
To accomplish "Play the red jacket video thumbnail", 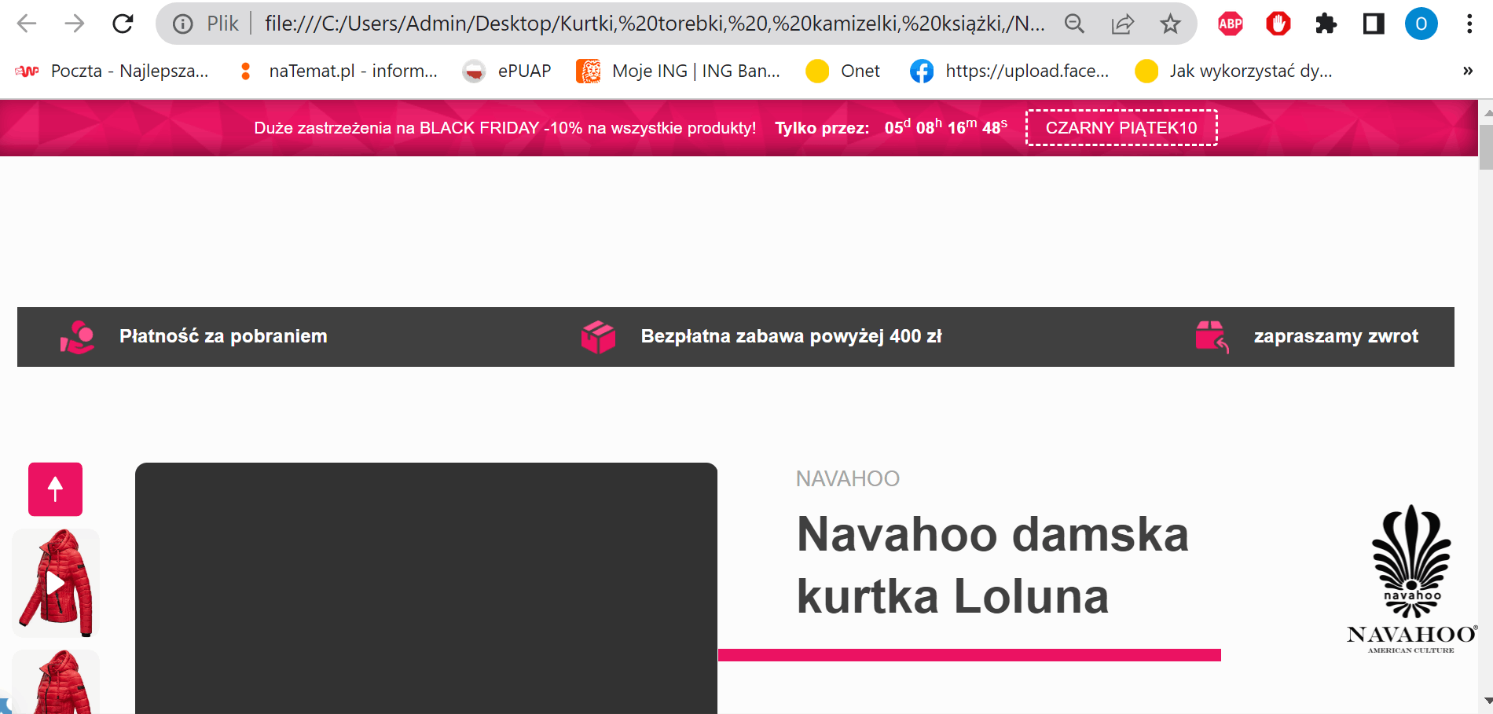I will click(56, 583).
